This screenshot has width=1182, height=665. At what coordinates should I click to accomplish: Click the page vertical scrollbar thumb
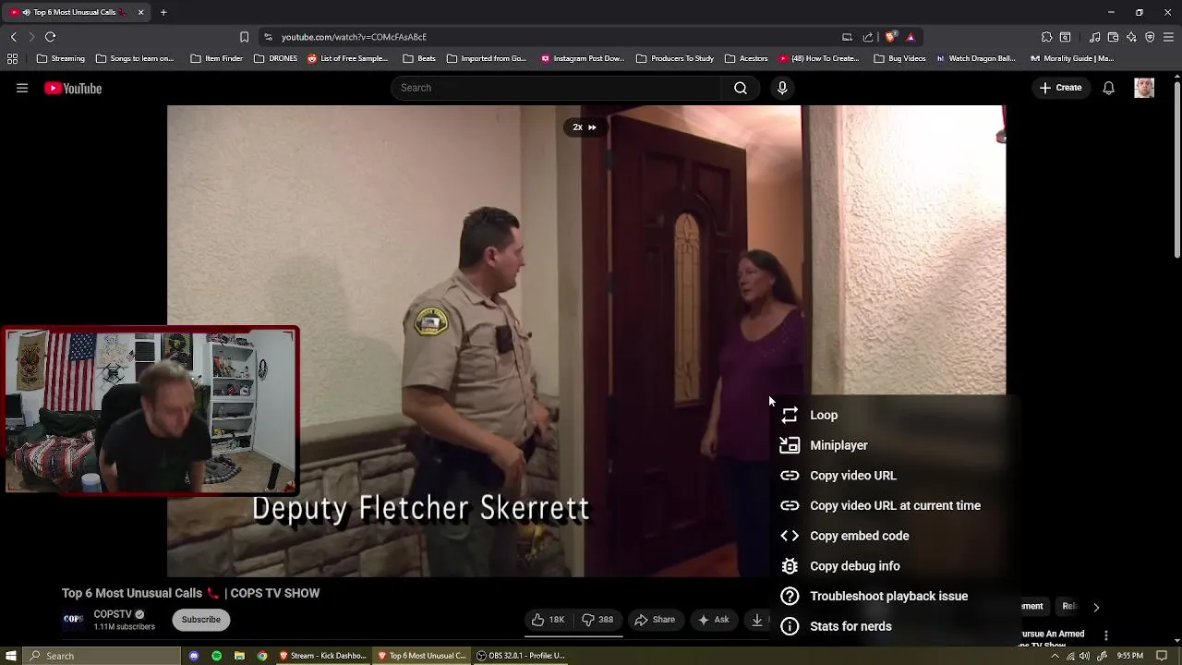(1176, 171)
